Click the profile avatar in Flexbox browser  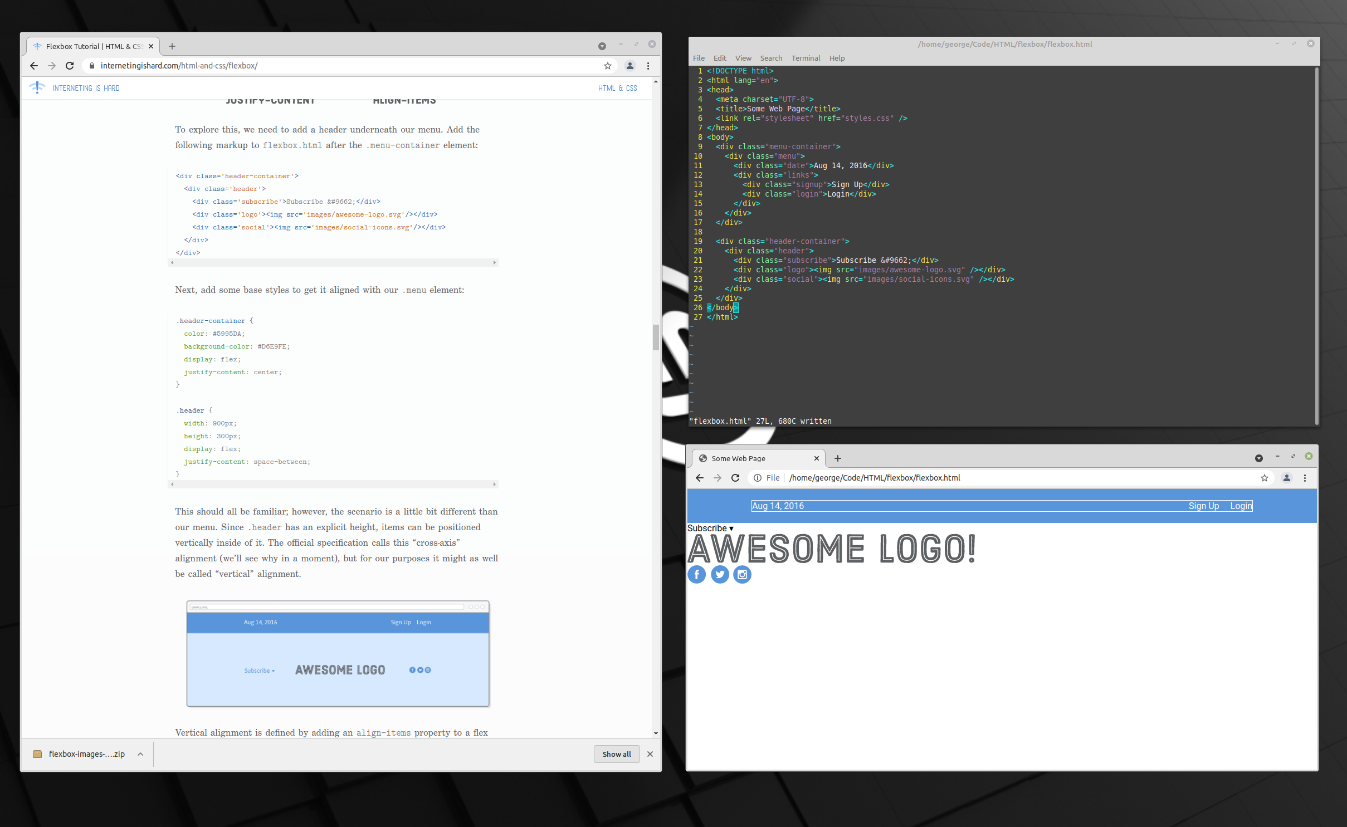click(x=630, y=66)
